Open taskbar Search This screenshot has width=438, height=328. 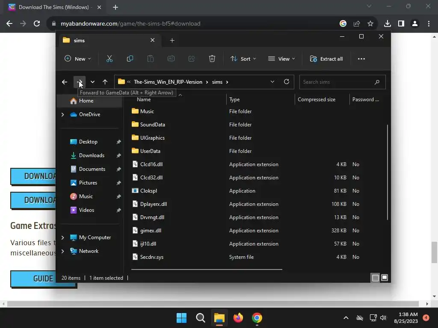pos(200,318)
